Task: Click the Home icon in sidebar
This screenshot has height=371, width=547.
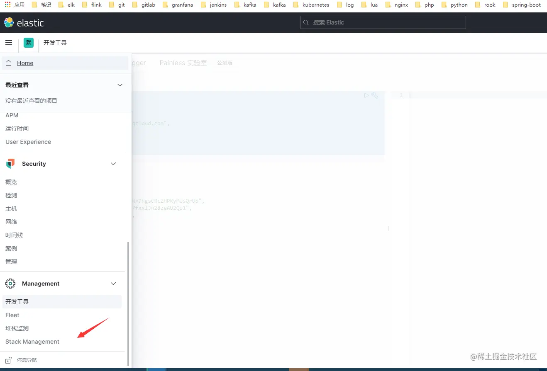Action: 9,63
